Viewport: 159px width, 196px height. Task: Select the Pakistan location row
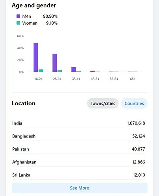79,149
